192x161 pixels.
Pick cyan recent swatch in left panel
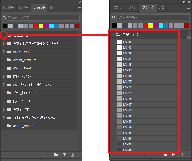pyautogui.click(x=51, y=26)
